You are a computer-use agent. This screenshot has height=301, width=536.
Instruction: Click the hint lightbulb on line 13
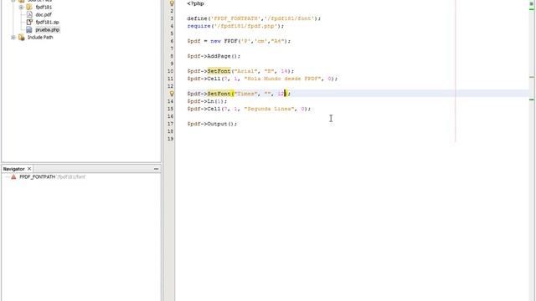(172, 93)
